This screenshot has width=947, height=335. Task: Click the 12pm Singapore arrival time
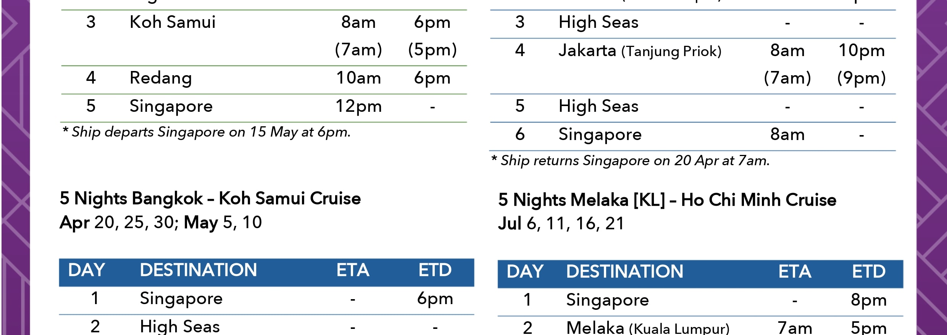pos(358,106)
